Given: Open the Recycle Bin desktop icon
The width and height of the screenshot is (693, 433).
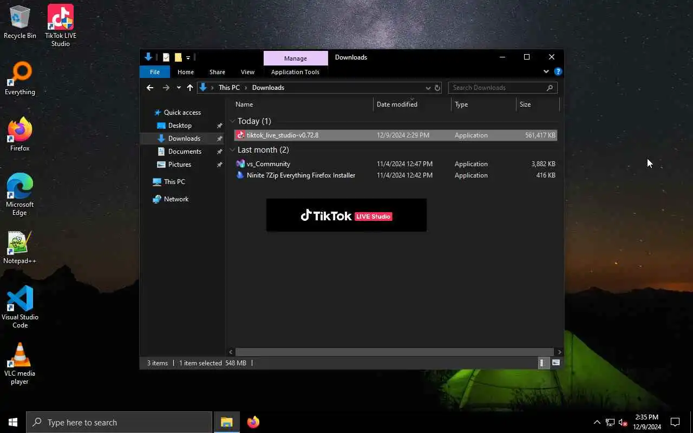Looking at the screenshot, I should pyautogui.click(x=20, y=22).
